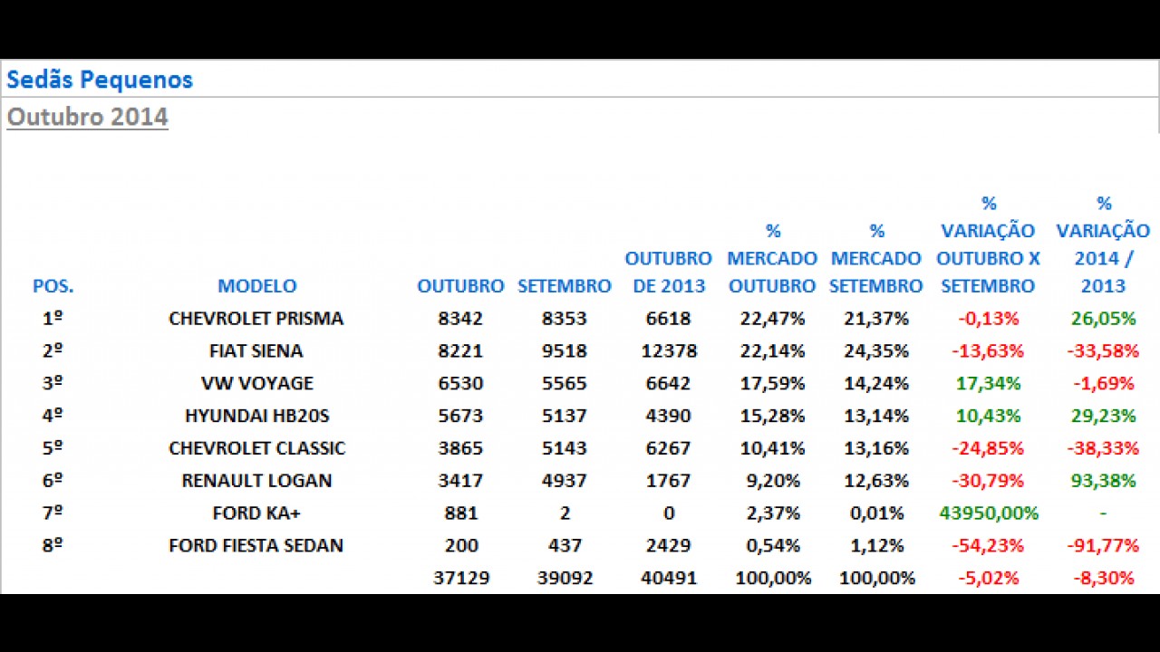Select the 'FORD FIESTA SEDAN' model cell
1160x652 pixels.
[256, 546]
